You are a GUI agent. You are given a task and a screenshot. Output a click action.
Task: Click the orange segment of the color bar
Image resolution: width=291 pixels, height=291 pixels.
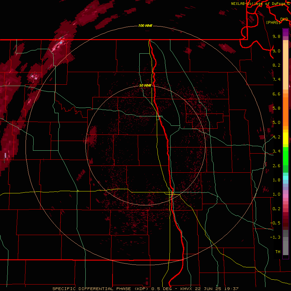pyautogui.click(x=286, y=111)
